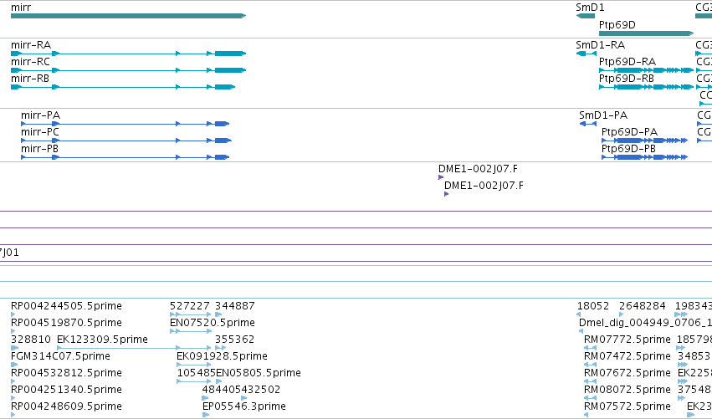Select transcript Ptp69D-RB
Viewport: 712px width, 419px height.
click(x=646, y=87)
